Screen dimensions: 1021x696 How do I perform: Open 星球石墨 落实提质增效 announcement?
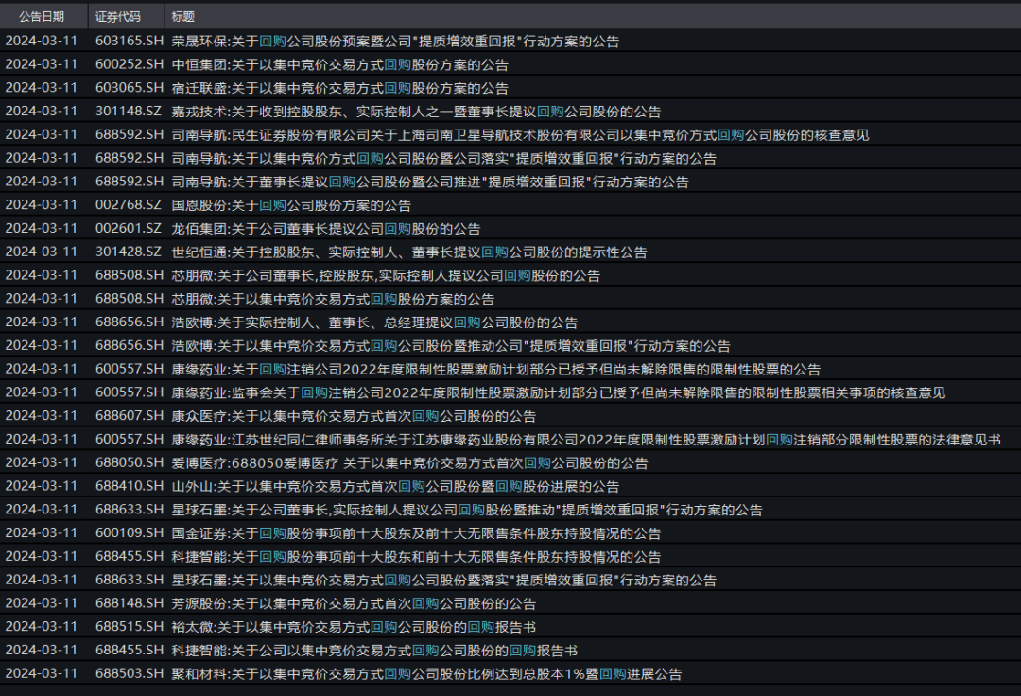(444, 580)
